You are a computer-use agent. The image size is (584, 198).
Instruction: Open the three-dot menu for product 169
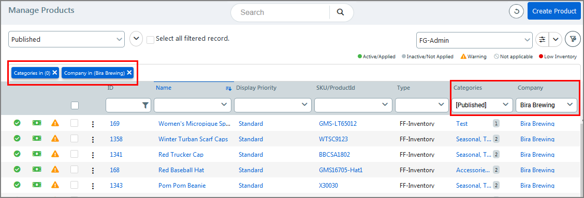coord(93,124)
